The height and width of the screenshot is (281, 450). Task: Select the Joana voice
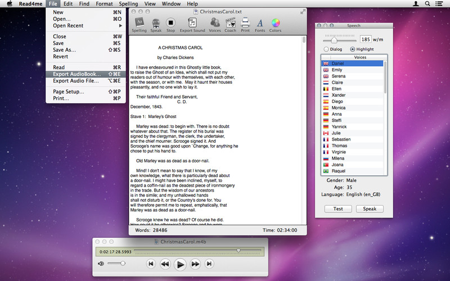click(x=352, y=165)
